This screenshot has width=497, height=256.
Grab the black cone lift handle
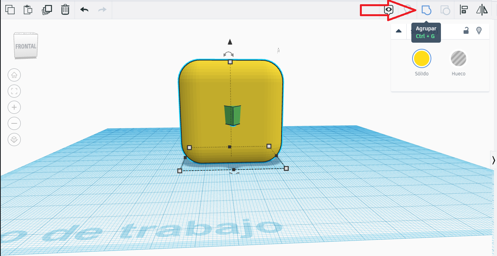(x=230, y=42)
